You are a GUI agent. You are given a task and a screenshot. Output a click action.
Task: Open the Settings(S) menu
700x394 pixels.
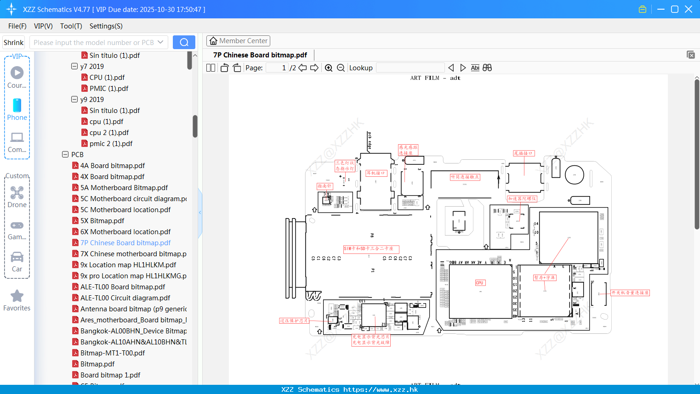point(106,26)
